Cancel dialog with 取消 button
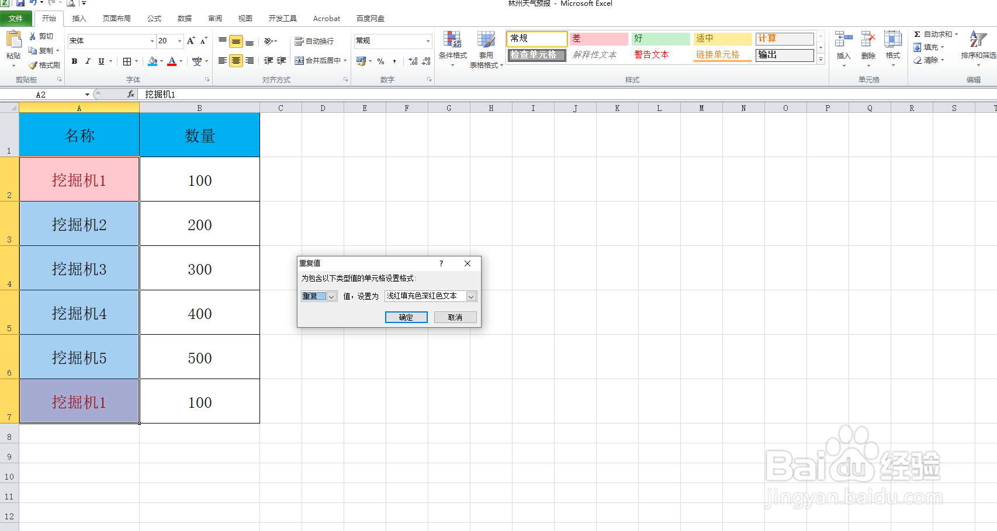The image size is (997, 531). [x=455, y=317]
